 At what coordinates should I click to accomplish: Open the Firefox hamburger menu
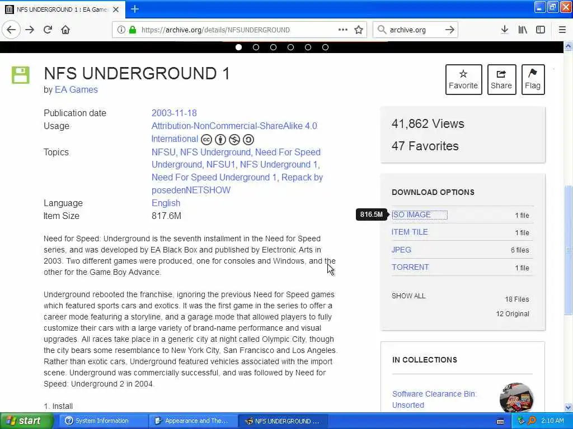coord(562,30)
